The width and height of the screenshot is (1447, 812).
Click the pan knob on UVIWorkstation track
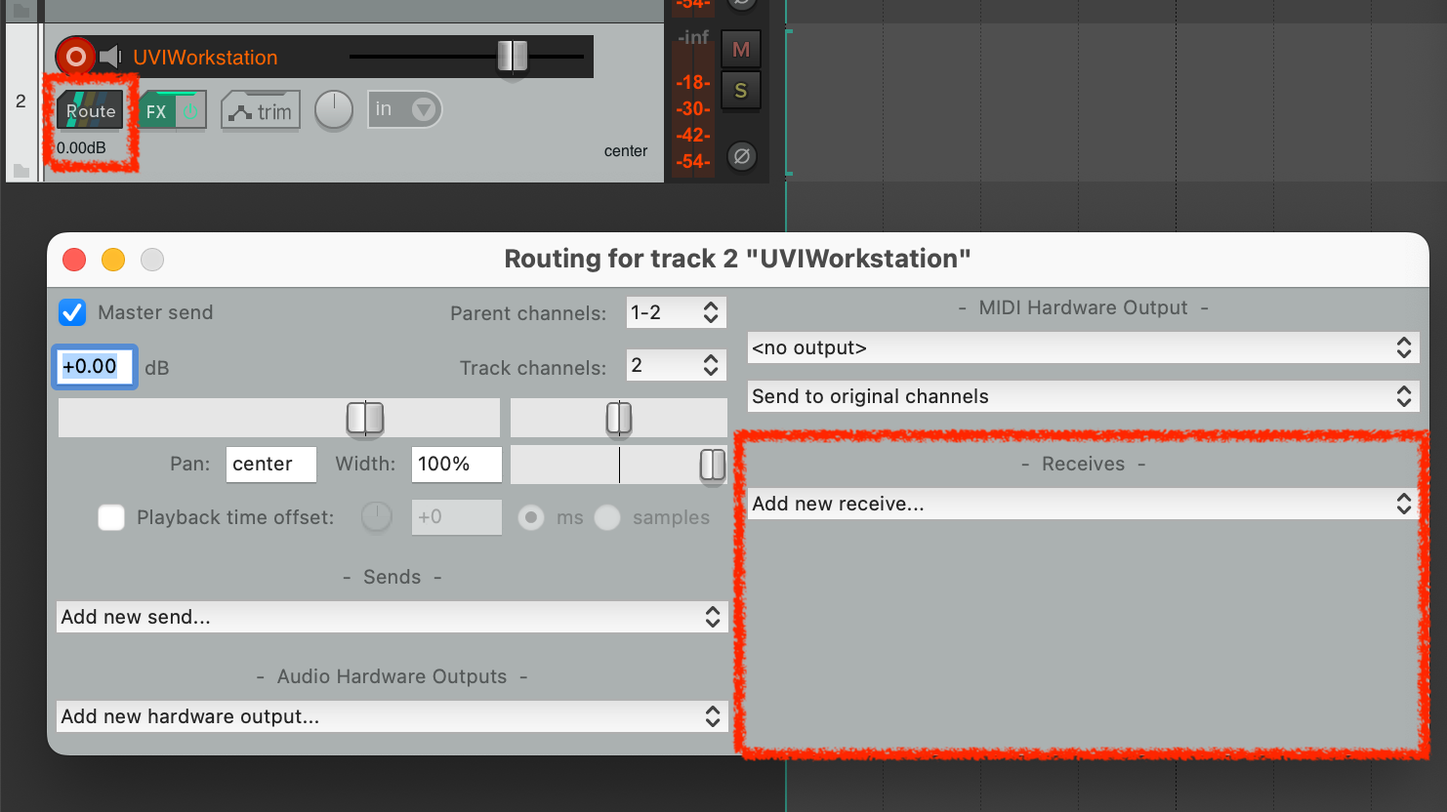(x=334, y=110)
